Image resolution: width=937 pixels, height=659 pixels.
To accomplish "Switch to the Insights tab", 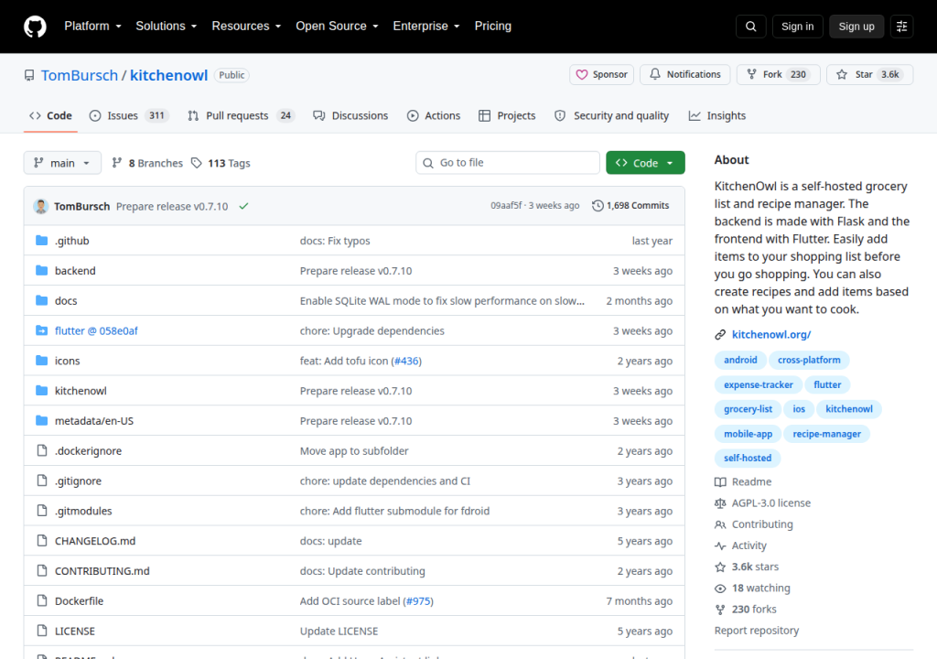I will click(717, 116).
